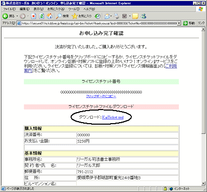Screen dimensions: 207x192
Task: Expand the Mail icon dropdown arrow
Action: 111,16
